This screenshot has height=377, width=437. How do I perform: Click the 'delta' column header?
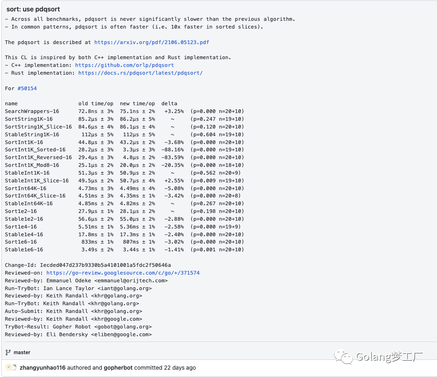(169, 104)
